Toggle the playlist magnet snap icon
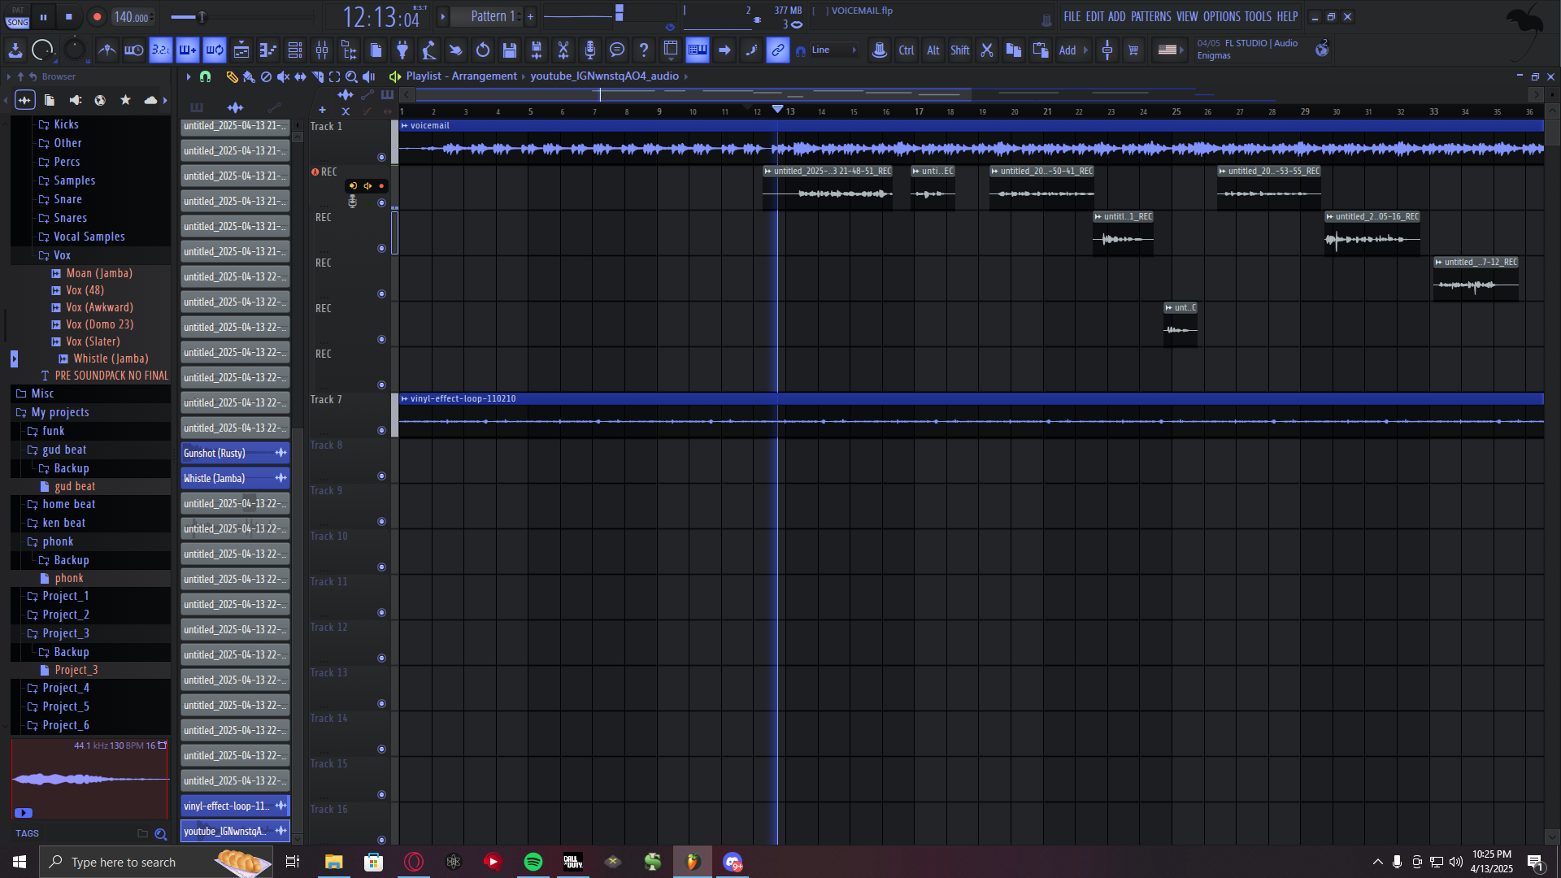 205,76
